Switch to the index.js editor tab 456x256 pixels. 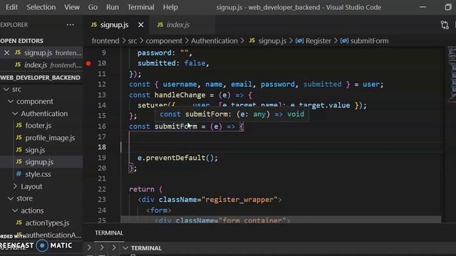[x=178, y=25]
